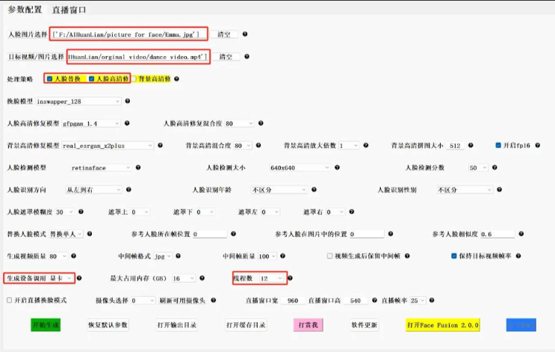Click help icon for 最大占用内存（GB）

pyautogui.click(x=202, y=278)
